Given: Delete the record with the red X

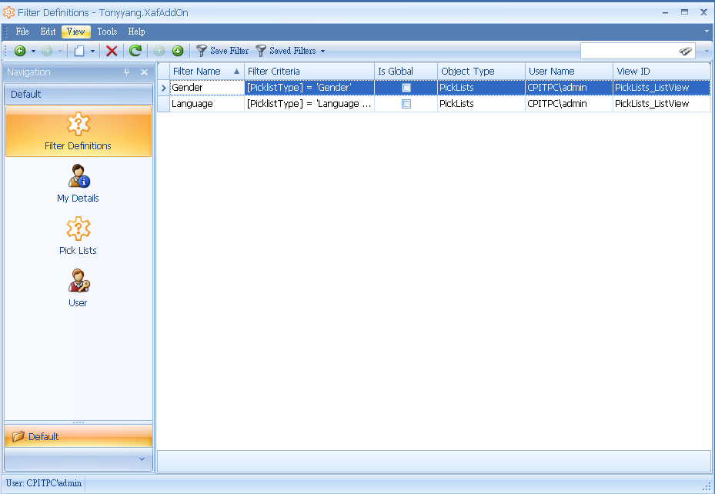Looking at the screenshot, I should pos(112,51).
